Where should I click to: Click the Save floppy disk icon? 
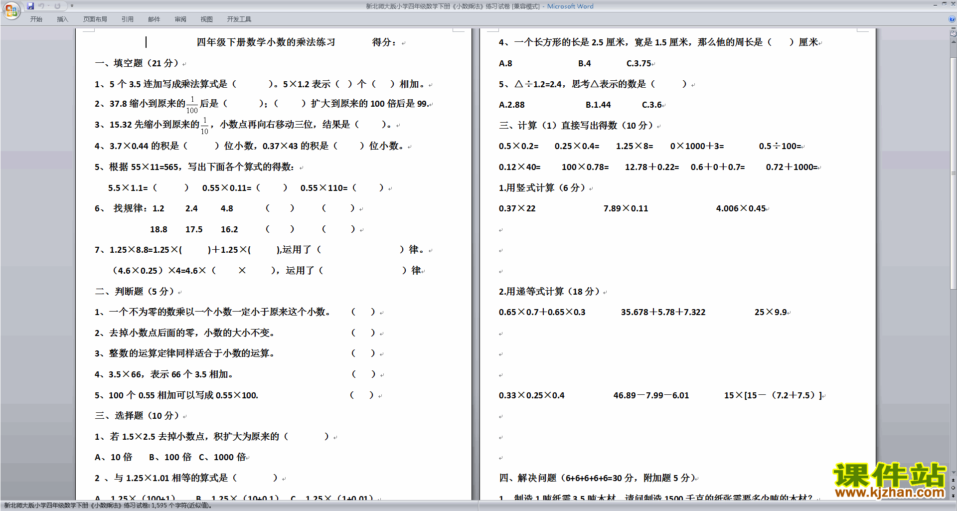(30, 6)
